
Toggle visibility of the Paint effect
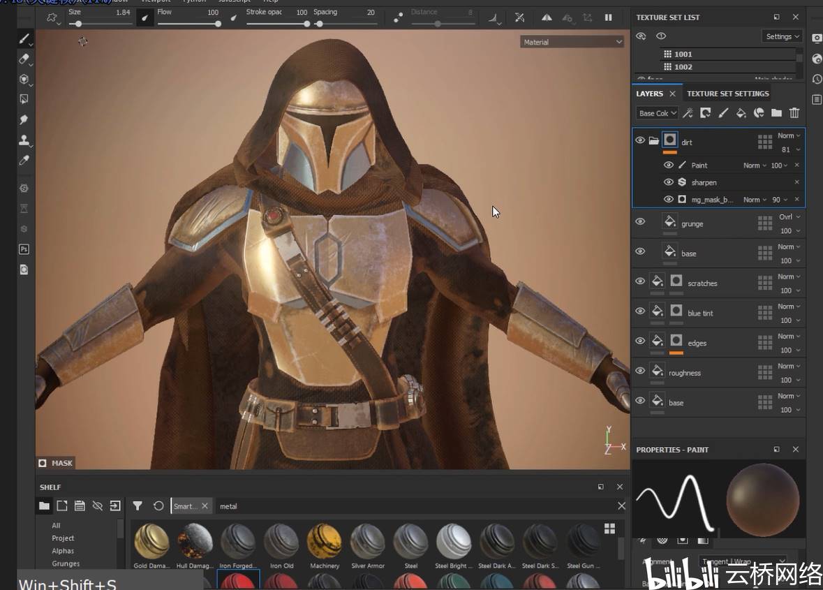(668, 165)
